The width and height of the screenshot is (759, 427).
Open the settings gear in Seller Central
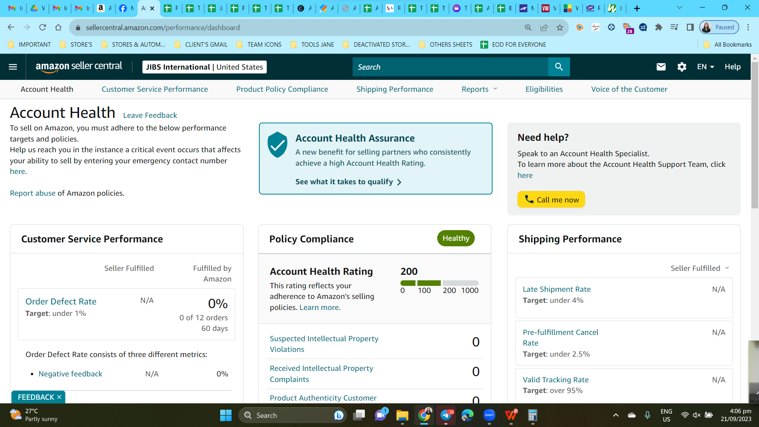click(x=682, y=67)
